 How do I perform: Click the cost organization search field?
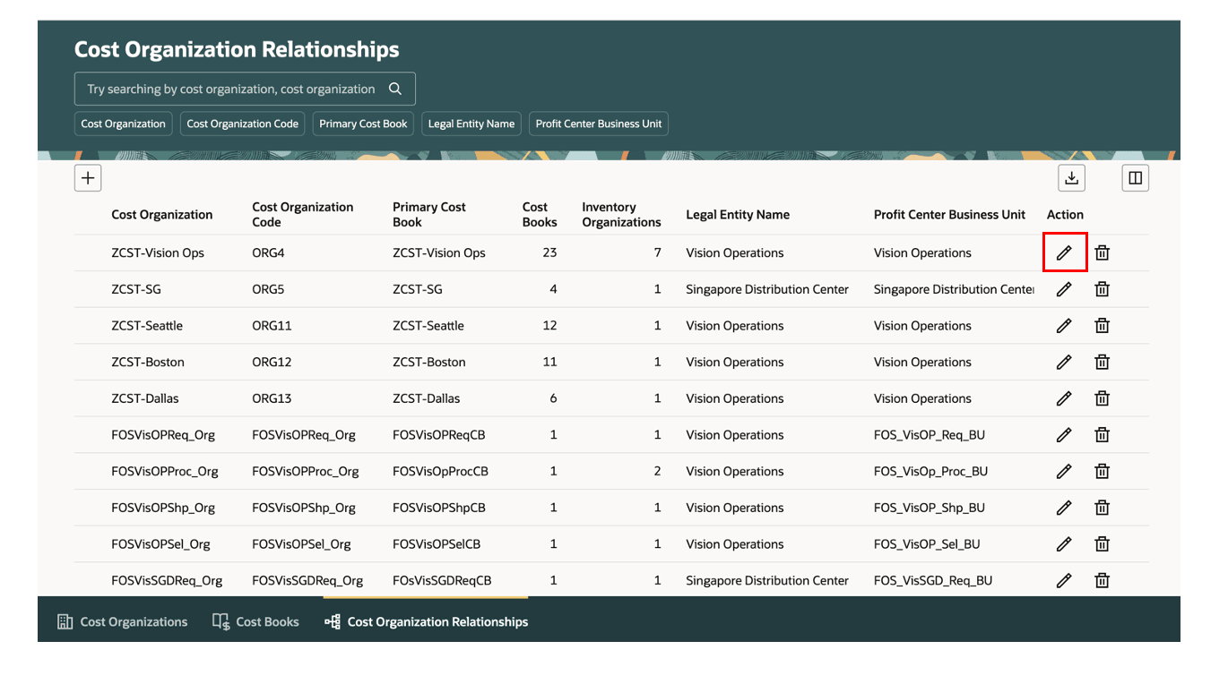pyautogui.click(x=231, y=89)
